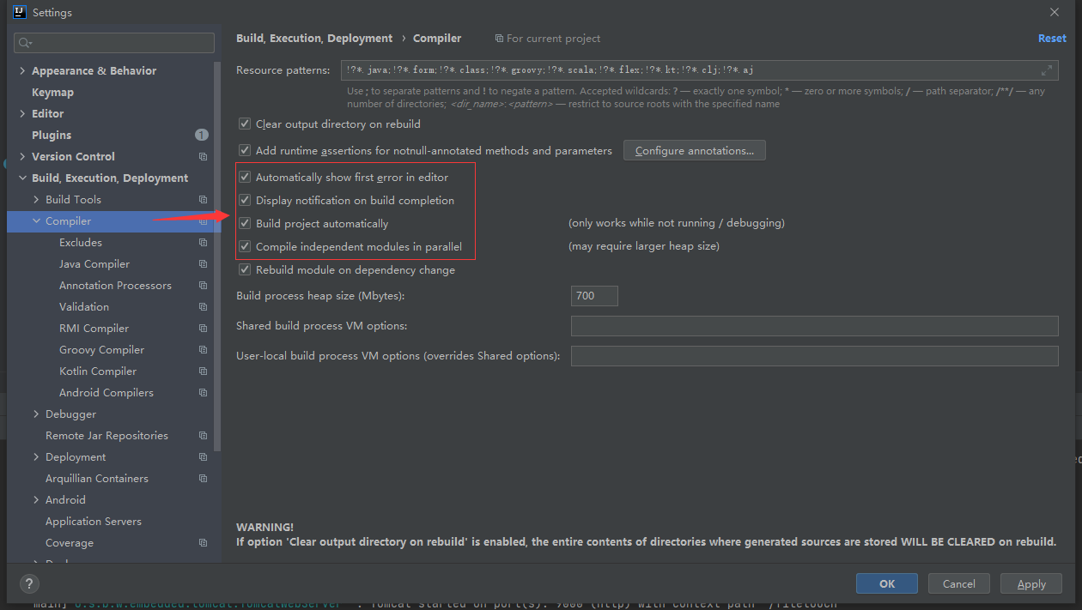Click the project-level icon beside Validation
This screenshot has width=1082, height=610.
(203, 307)
